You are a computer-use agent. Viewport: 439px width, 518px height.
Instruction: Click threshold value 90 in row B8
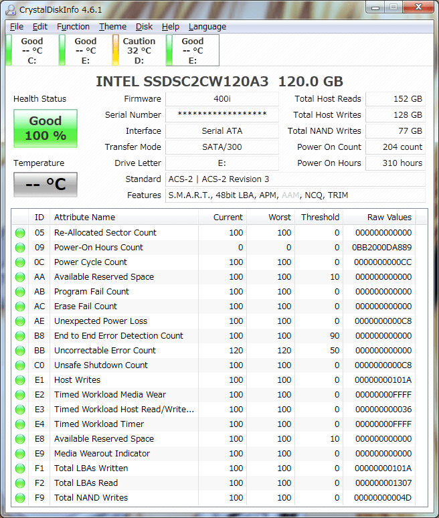(x=335, y=336)
